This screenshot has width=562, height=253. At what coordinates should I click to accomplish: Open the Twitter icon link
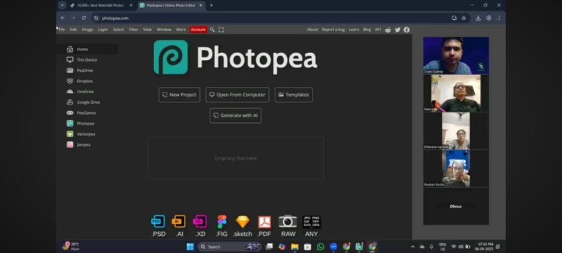pos(397,30)
